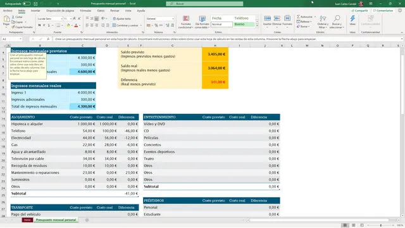Align text to the top
The width and height of the screenshot is (405, 228).
(x=87, y=18)
